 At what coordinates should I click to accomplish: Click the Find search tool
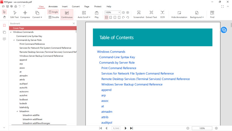click(212, 15)
